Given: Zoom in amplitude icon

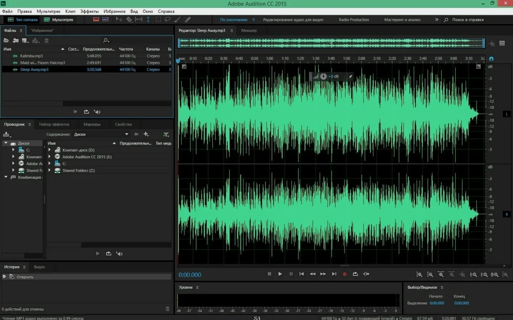Looking at the screenshot, I should click(419, 274).
